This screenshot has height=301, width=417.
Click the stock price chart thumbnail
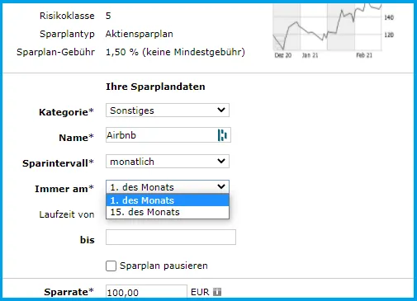point(334,31)
